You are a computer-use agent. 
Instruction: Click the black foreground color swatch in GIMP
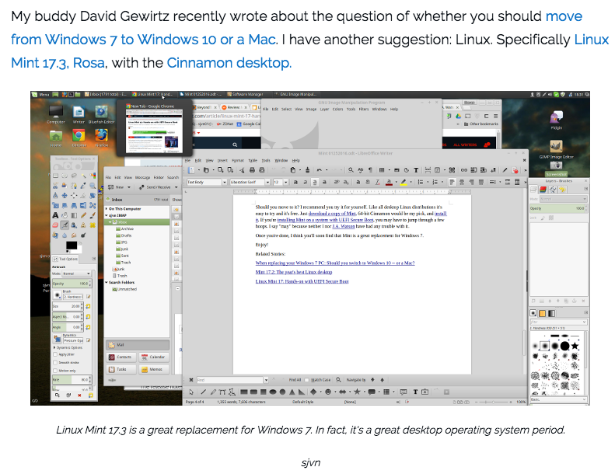pos(72,246)
